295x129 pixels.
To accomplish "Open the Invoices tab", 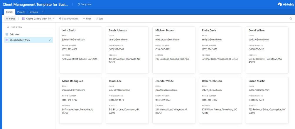I will (33, 12).
